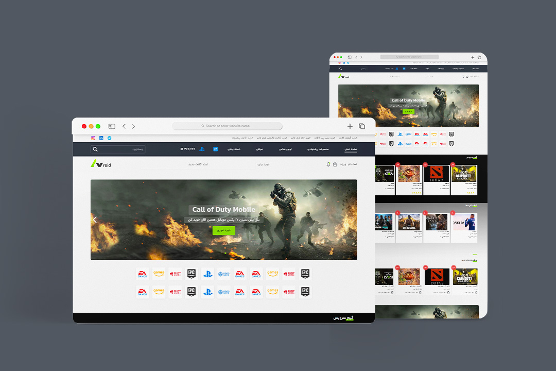Click the خرید اکانت پرمیوم top link

click(x=242, y=138)
